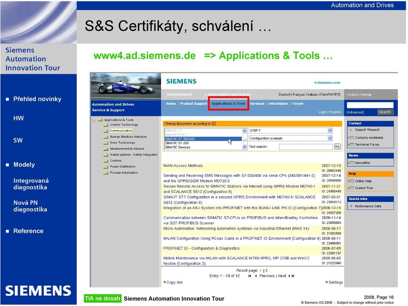Go to result page 2
The width and height of the screenshot is (408, 306).
point(266,271)
